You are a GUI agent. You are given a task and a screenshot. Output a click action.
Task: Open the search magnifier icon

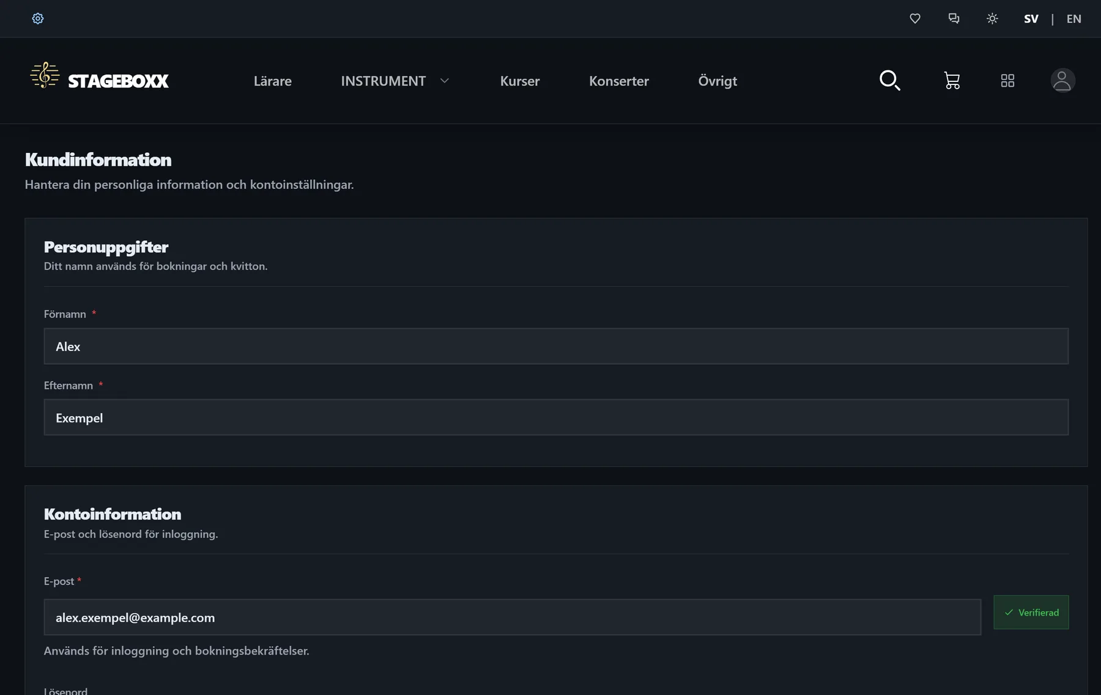click(x=890, y=80)
